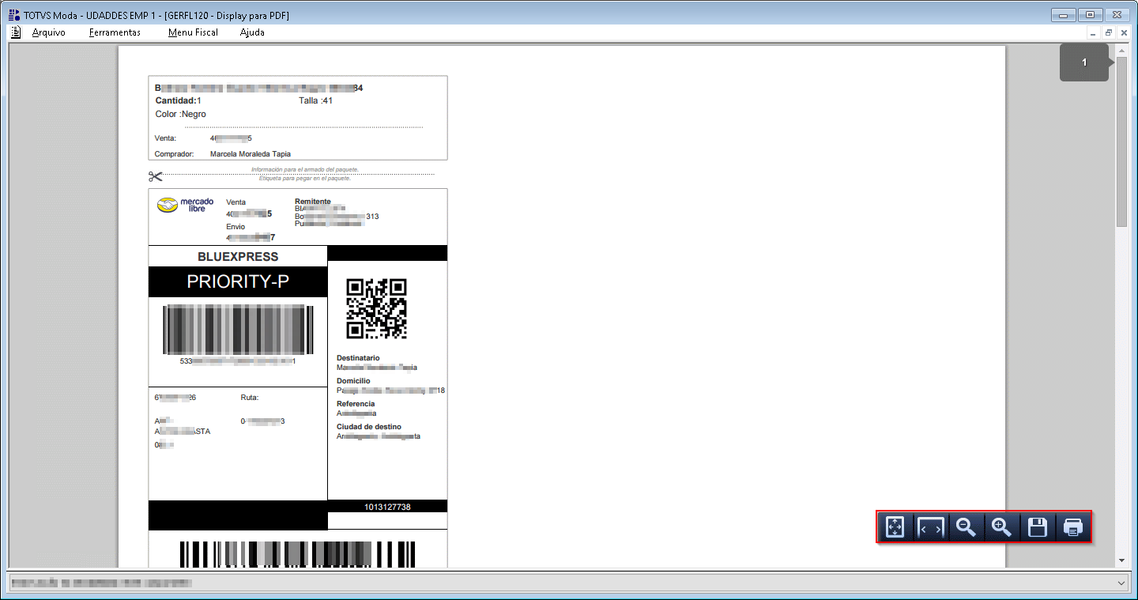Image resolution: width=1138 pixels, height=600 pixels.
Task: Click "Información para el armado del paquete."
Action: pyautogui.click(x=305, y=169)
